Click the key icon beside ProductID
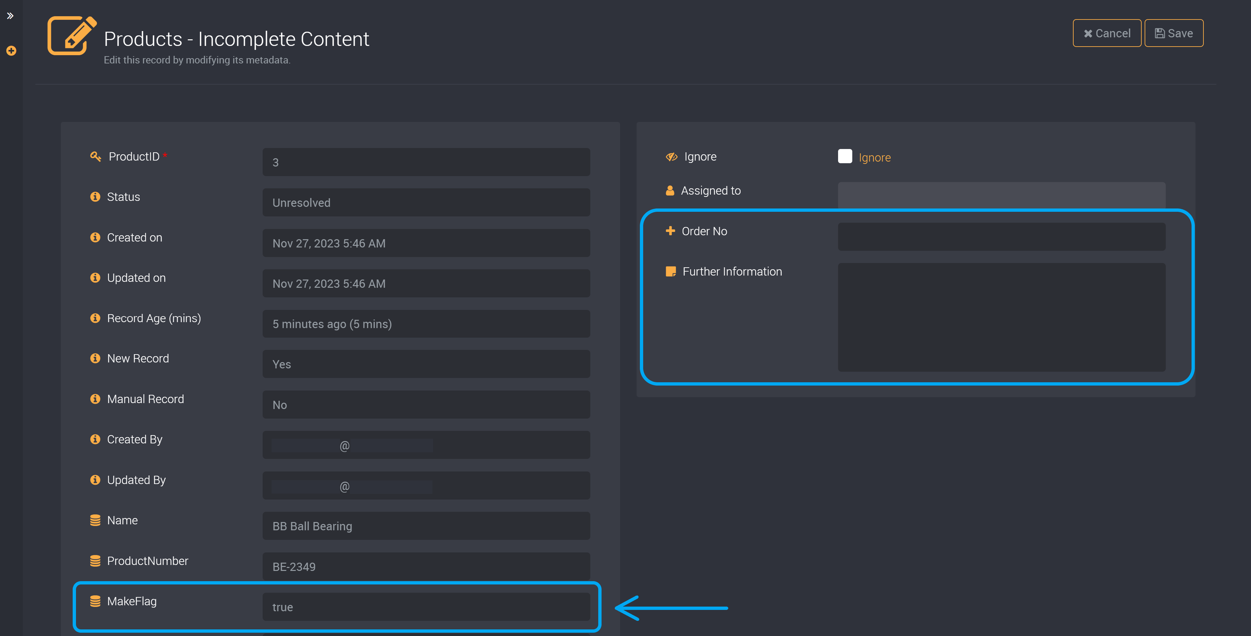This screenshot has width=1251, height=636. tap(95, 157)
